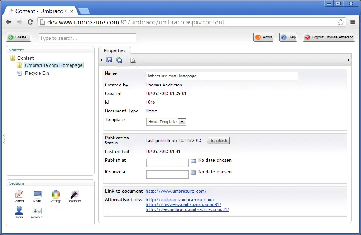361x235 pixels.
Task: Select the Properties tab
Action: pos(115,50)
